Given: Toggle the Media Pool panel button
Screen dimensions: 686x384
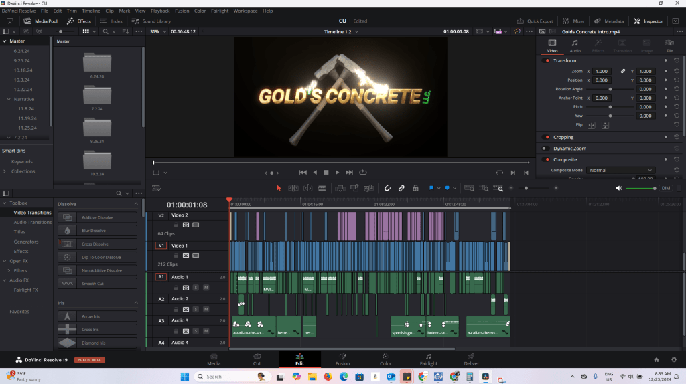Looking at the screenshot, I should click(41, 21).
